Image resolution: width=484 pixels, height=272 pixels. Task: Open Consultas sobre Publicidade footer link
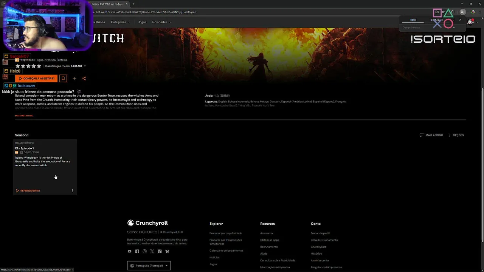278,260
